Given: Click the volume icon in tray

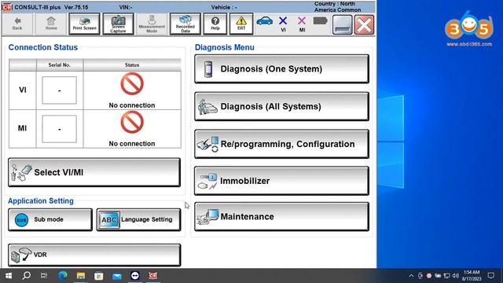Looking at the screenshot, I should click(456, 276).
